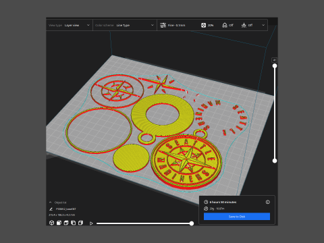
Task: Expand the print settings panel chevron
Action: (263, 25)
